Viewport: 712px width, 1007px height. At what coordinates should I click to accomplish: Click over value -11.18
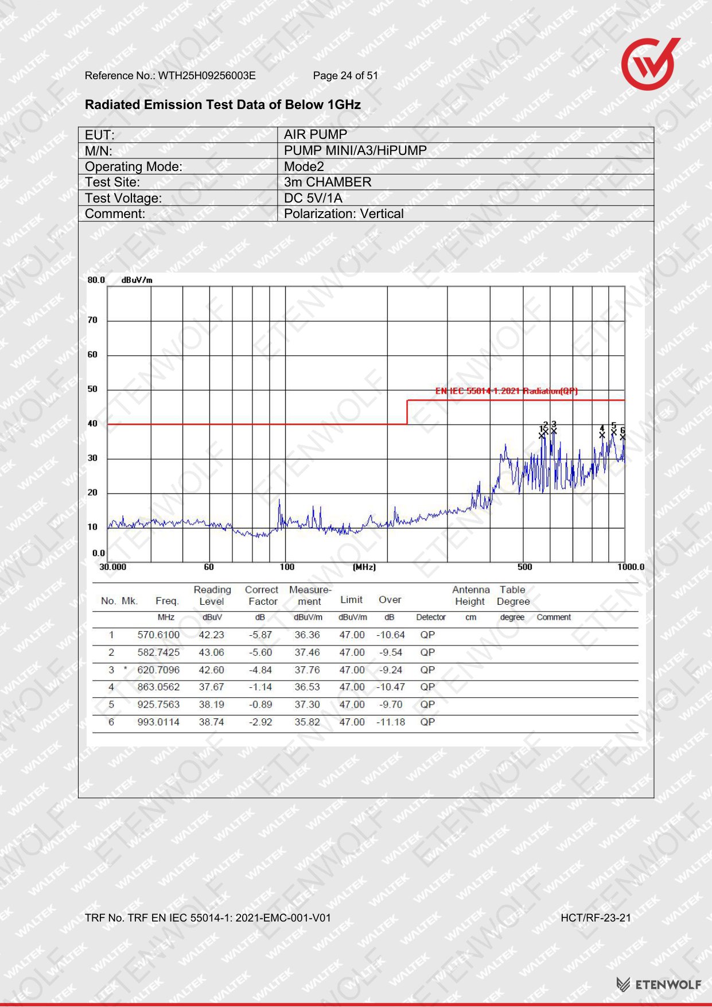[391, 722]
